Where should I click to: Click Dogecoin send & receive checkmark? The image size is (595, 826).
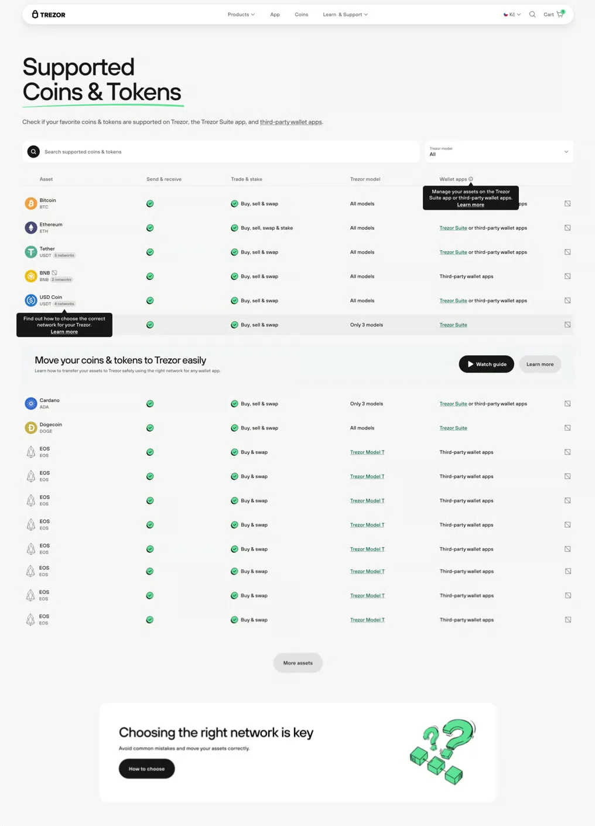[150, 428]
